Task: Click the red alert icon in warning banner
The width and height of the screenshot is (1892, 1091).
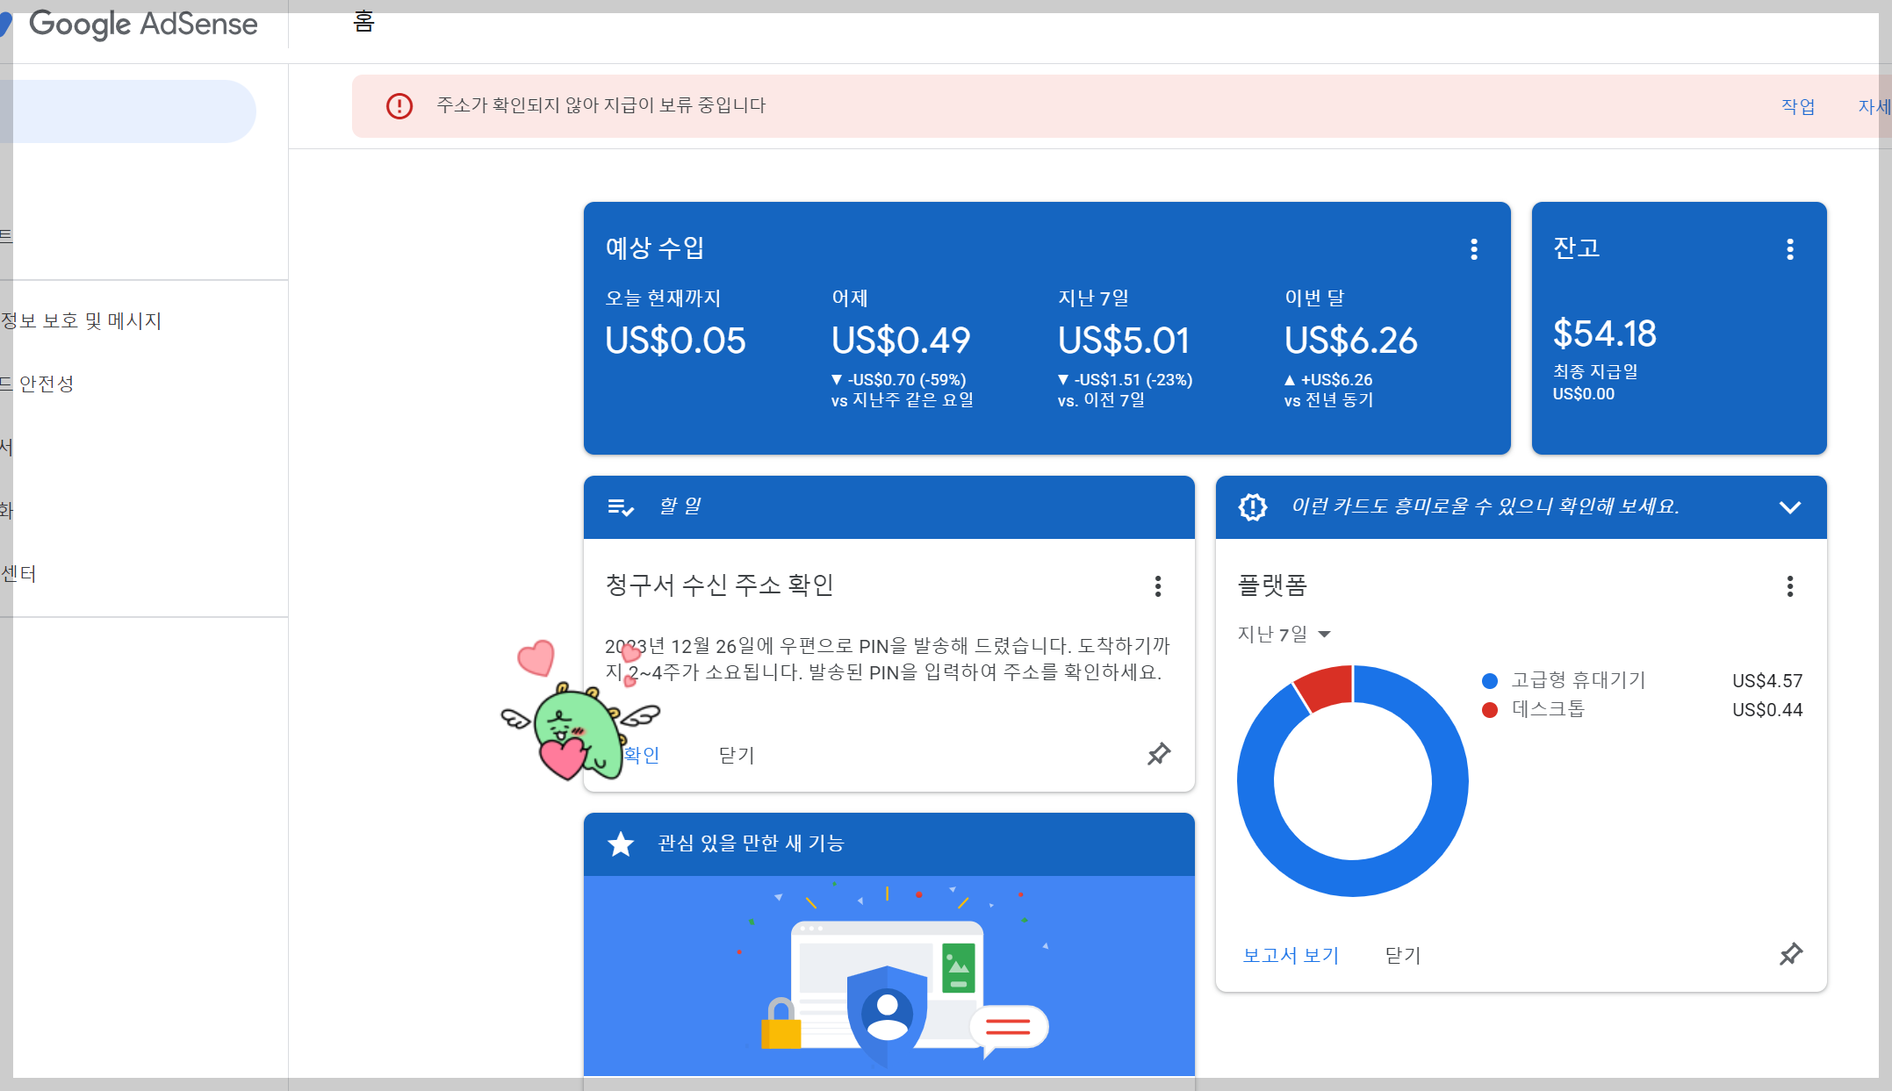Action: coord(399,106)
